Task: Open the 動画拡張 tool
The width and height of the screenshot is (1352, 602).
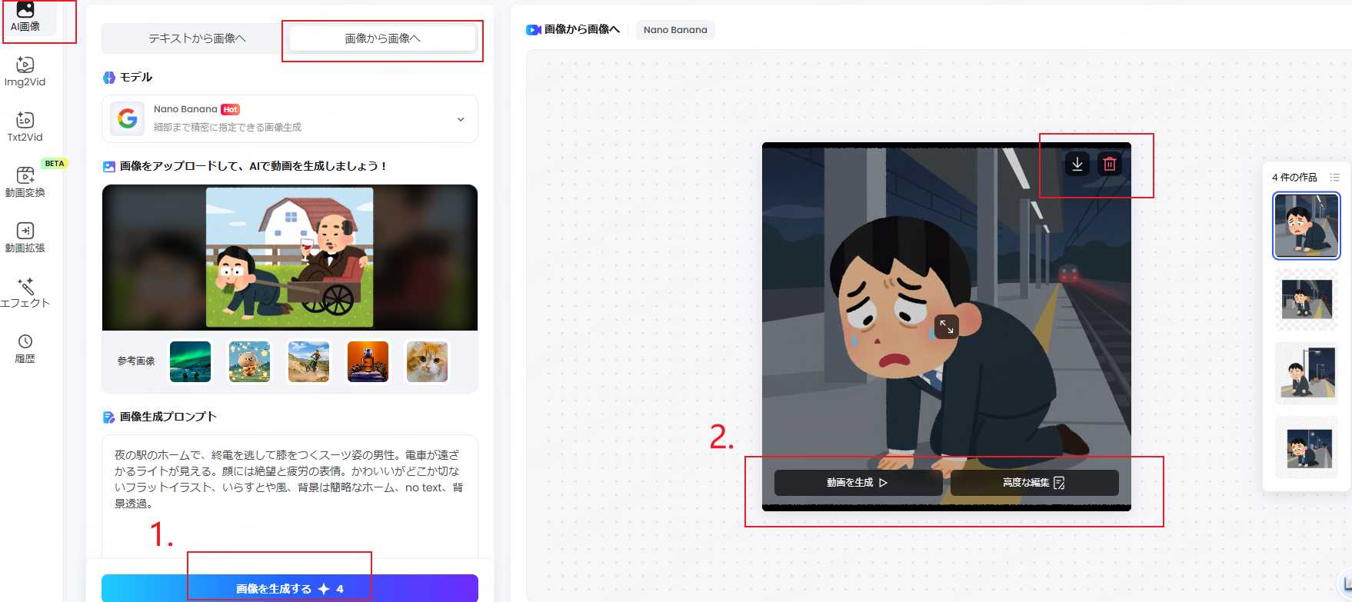Action: pyautogui.click(x=25, y=238)
